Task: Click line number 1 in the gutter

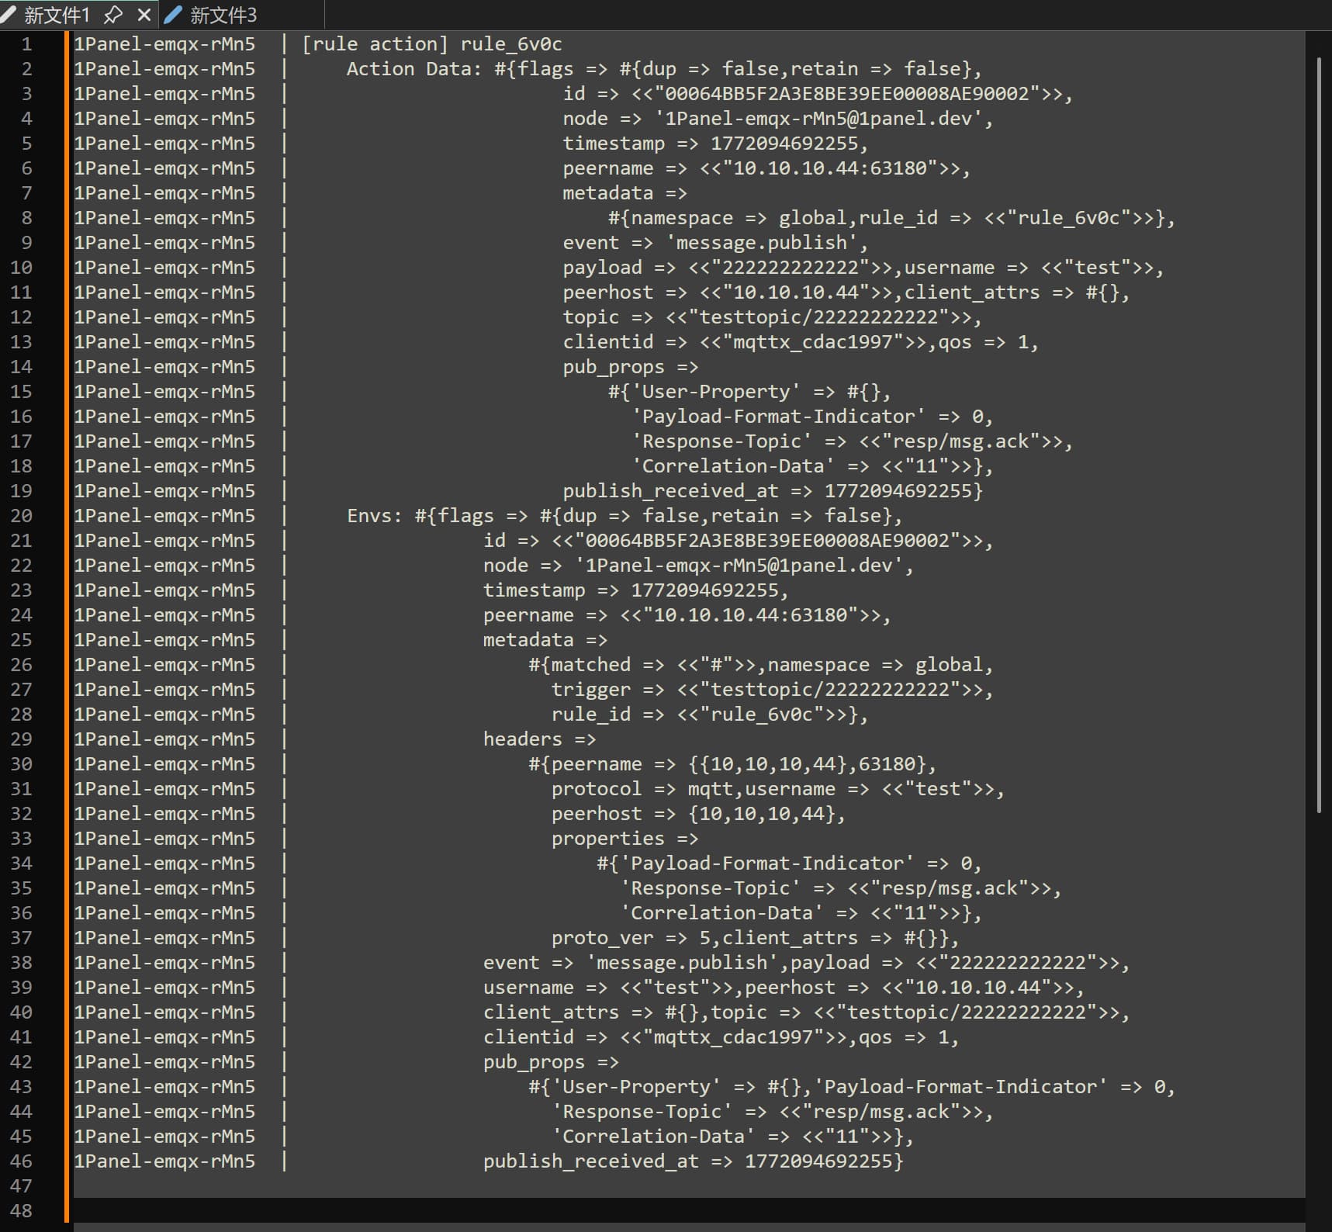Action: 26,44
